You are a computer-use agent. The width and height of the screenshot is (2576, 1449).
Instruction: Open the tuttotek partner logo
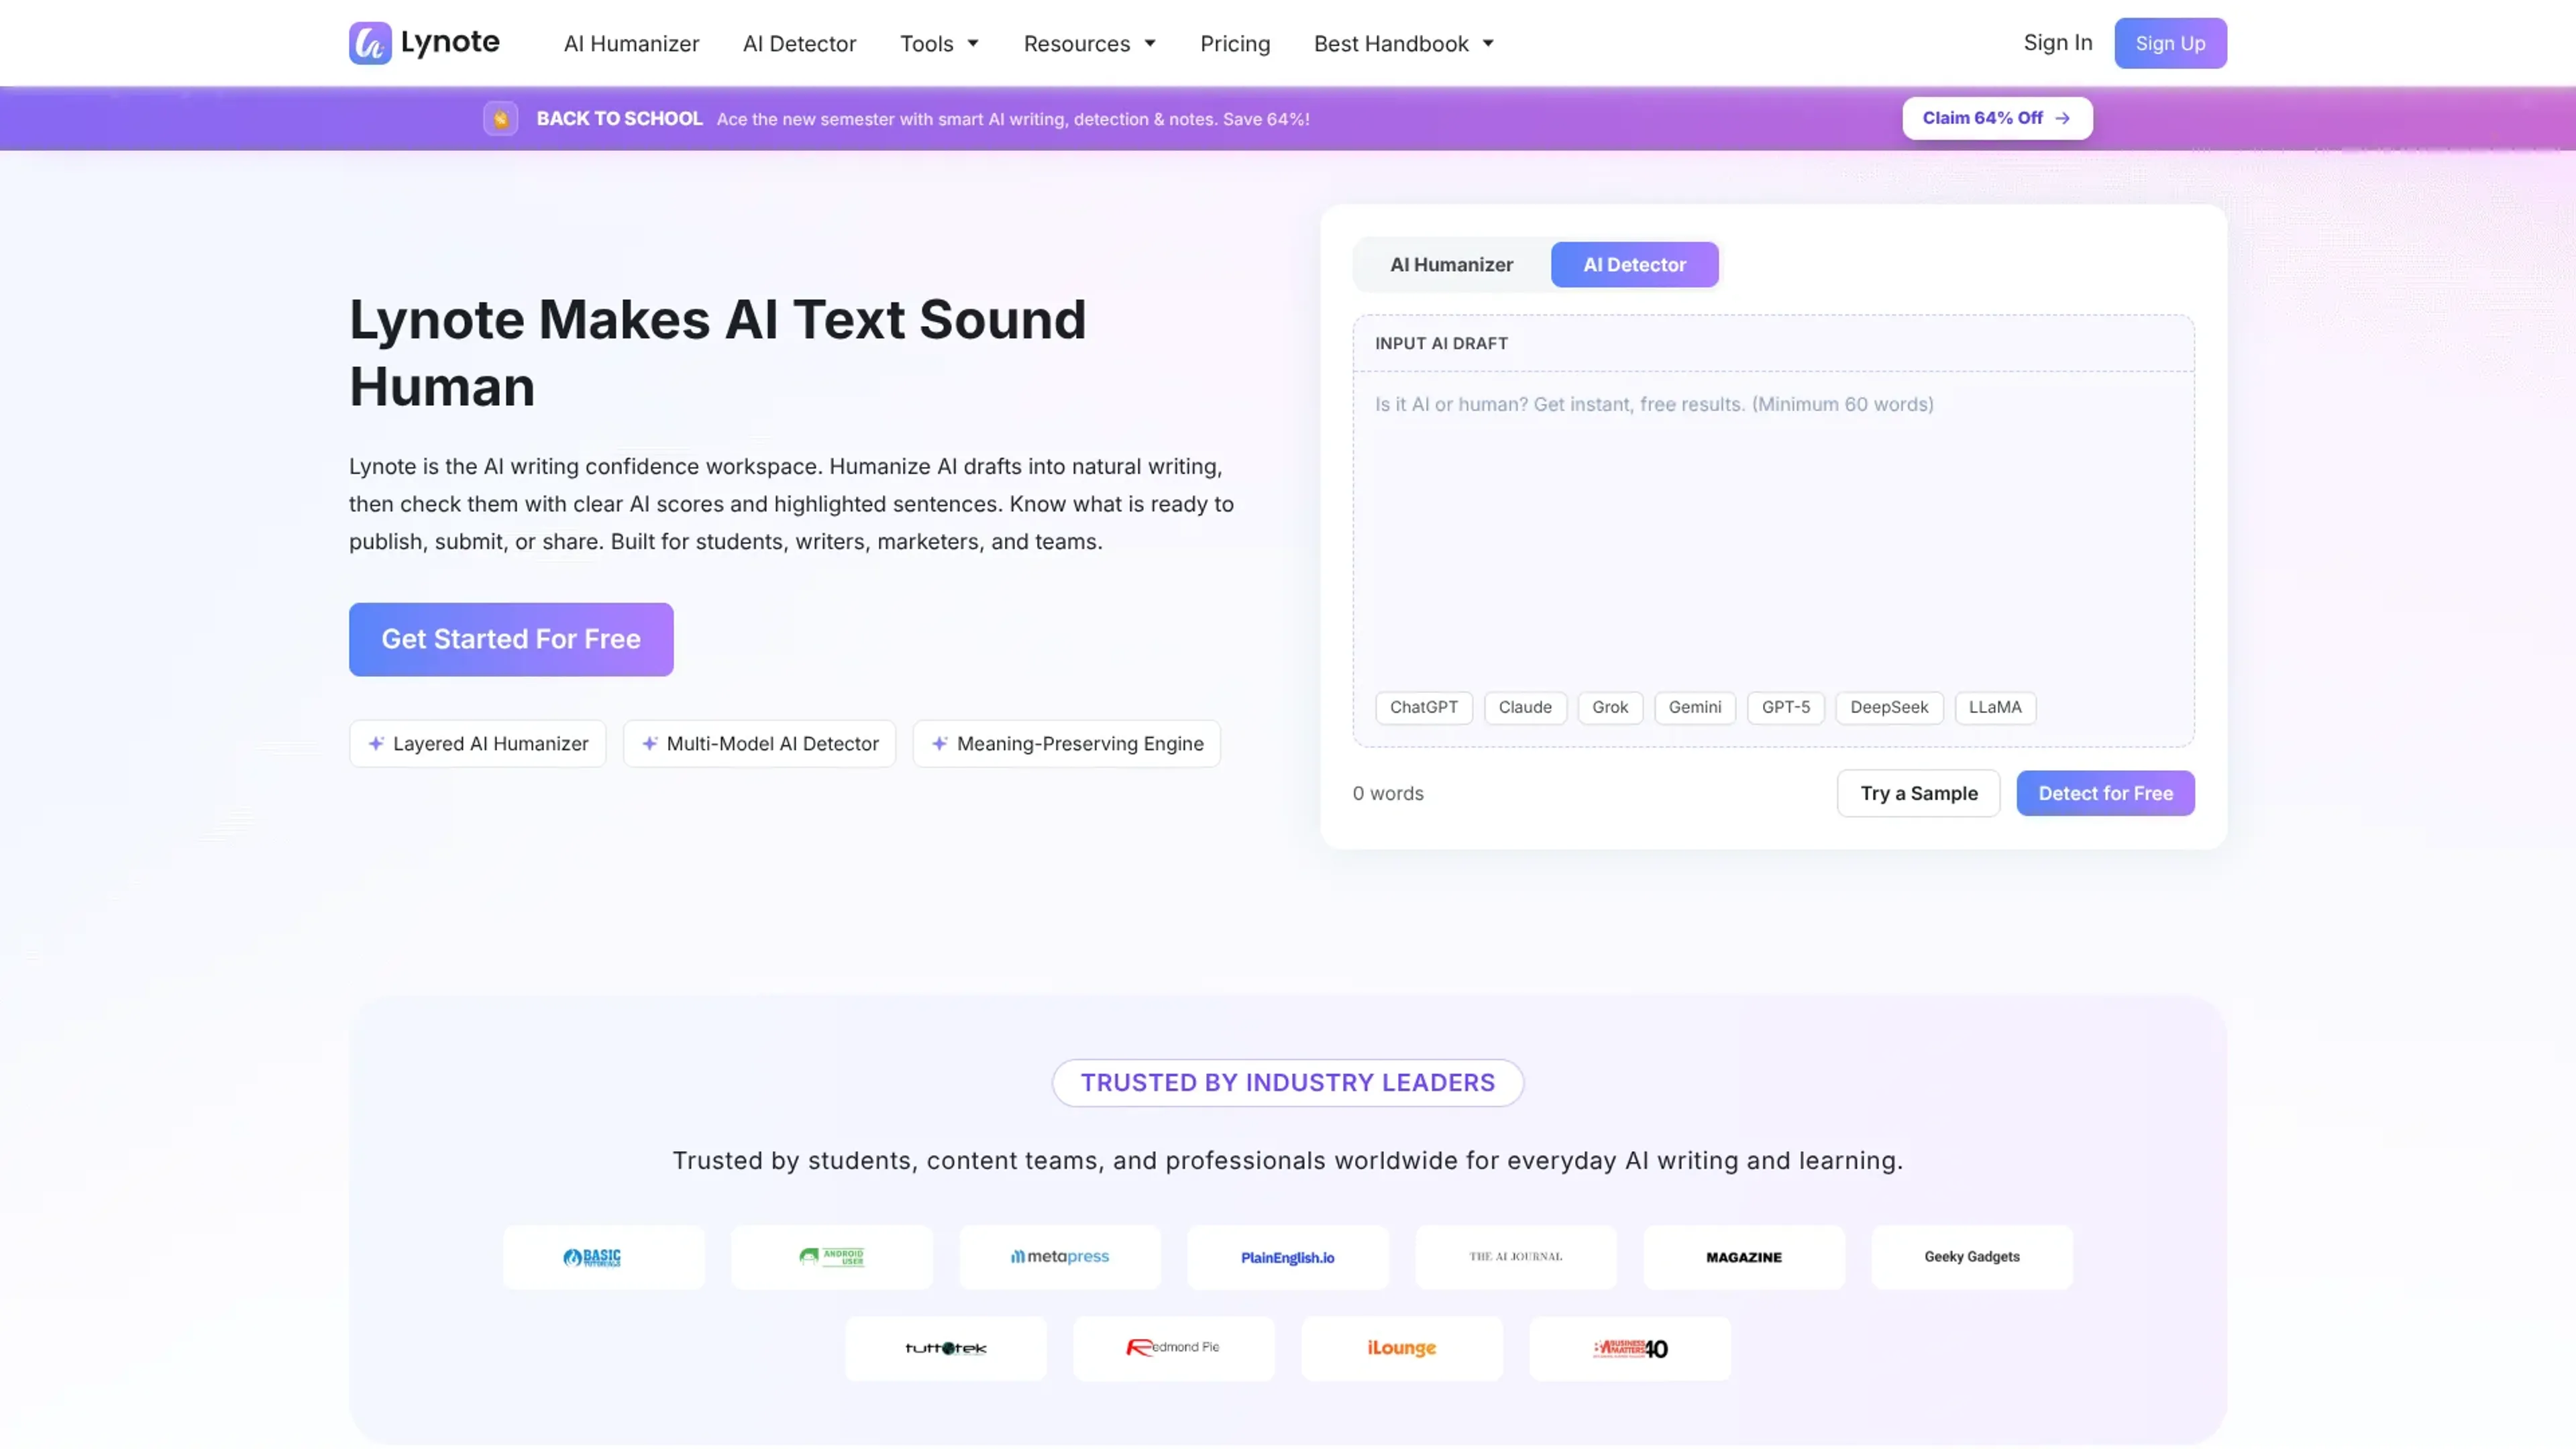[946, 1348]
